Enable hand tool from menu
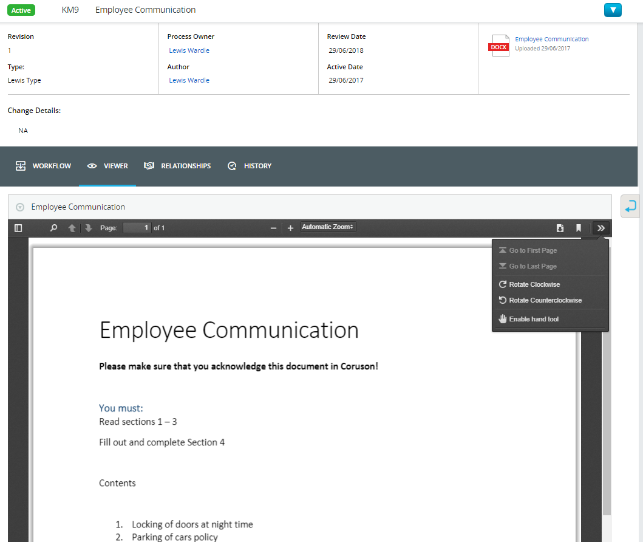The image size is (643, 542). click(550, 319)
